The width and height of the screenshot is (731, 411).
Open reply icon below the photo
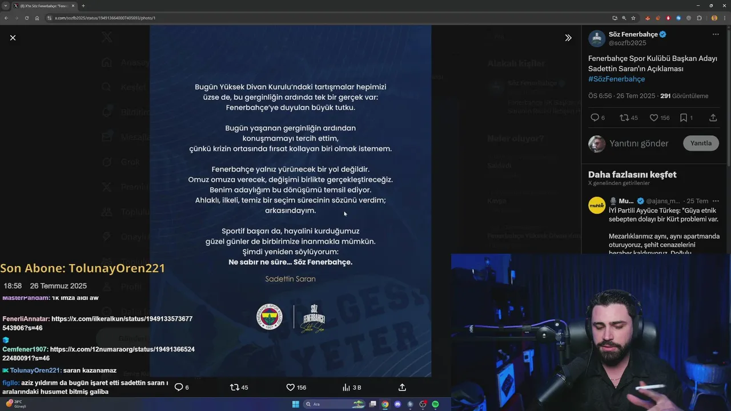[179, 387]
